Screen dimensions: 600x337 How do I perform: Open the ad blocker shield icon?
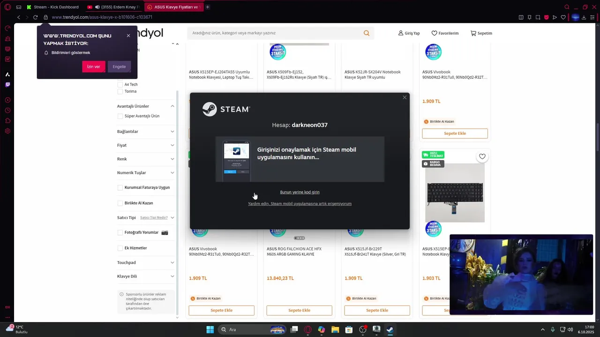pos(546,17)
